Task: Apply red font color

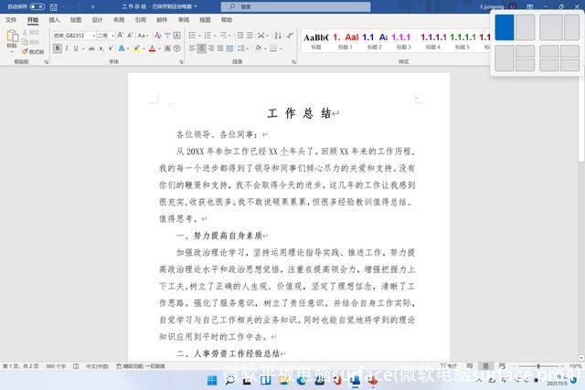Action: coord(153,48)
